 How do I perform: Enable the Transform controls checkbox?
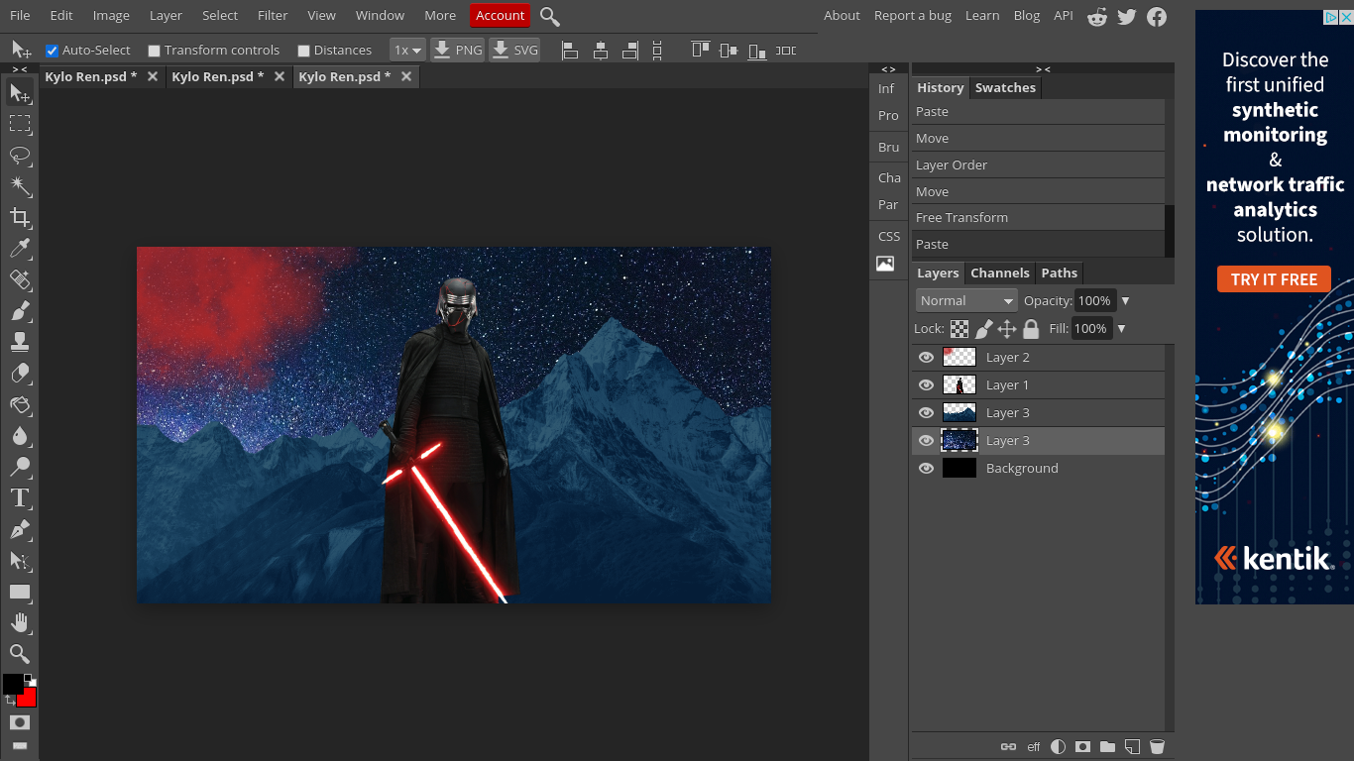[154, 51]
